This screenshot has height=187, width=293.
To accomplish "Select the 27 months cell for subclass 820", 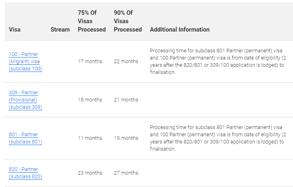I will 126,173.
